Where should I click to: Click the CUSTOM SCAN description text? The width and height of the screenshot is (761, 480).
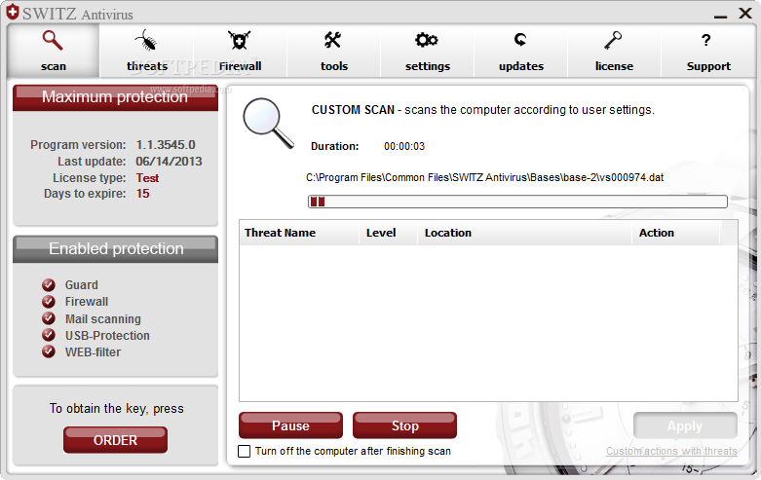point(483,110)
